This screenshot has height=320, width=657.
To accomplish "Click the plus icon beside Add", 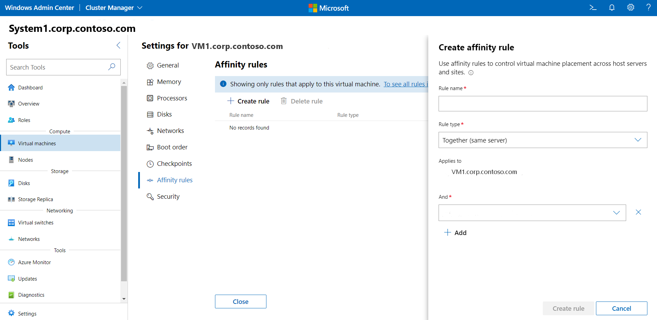I will click(447, 233).
